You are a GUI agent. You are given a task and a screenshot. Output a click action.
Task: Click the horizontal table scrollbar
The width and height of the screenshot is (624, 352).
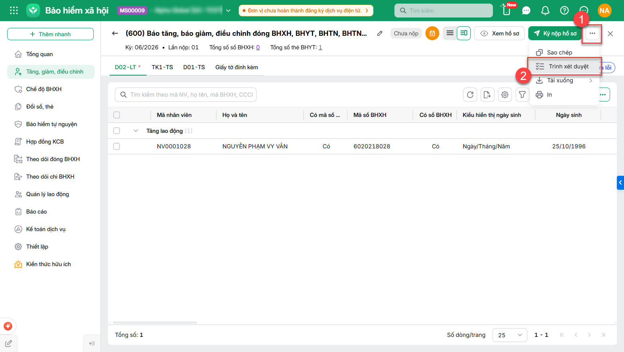click(155, 323)
